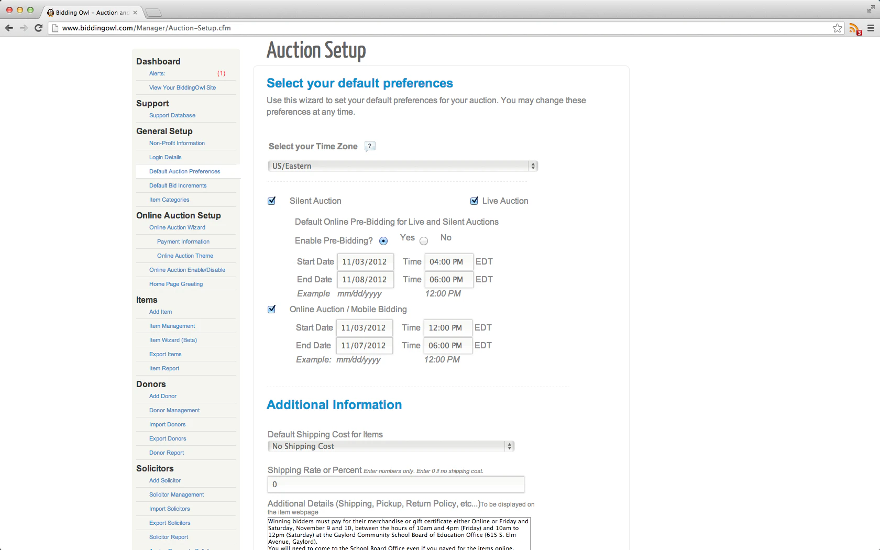Screen dimensions: 880x550
Task: Click Export Solicitors link
Action: 170,523
